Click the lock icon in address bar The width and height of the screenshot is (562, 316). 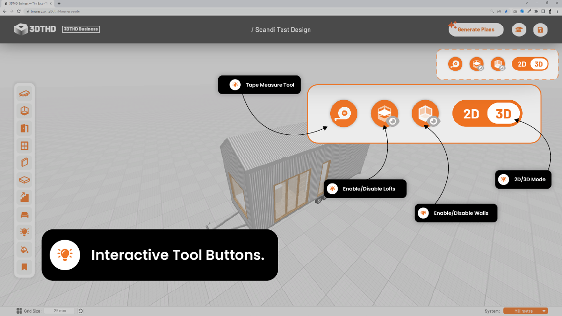[x=28, y=11]
